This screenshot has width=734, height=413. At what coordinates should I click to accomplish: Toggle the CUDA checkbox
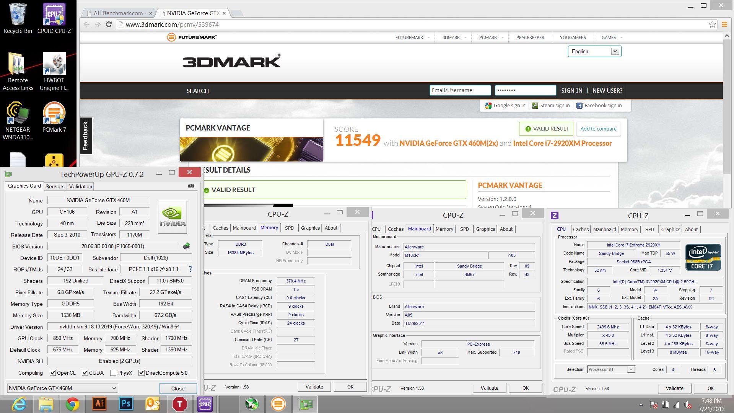[85, 373]
